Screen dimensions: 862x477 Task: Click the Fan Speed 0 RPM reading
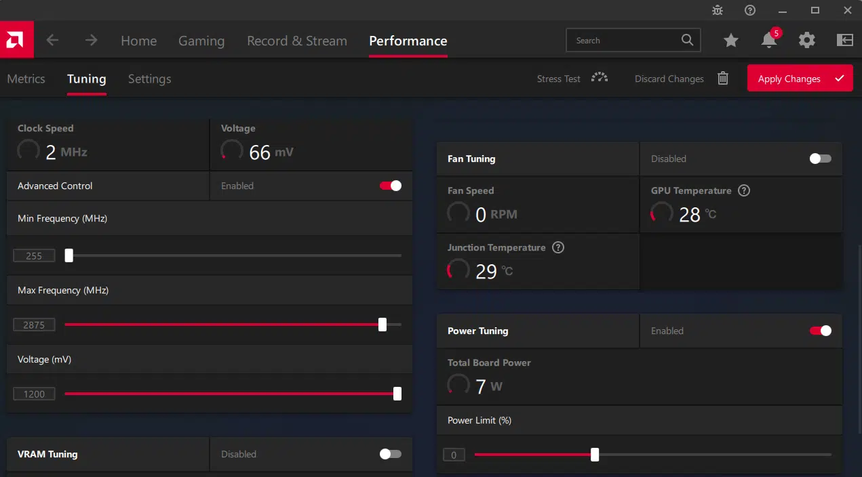point(496,215)
